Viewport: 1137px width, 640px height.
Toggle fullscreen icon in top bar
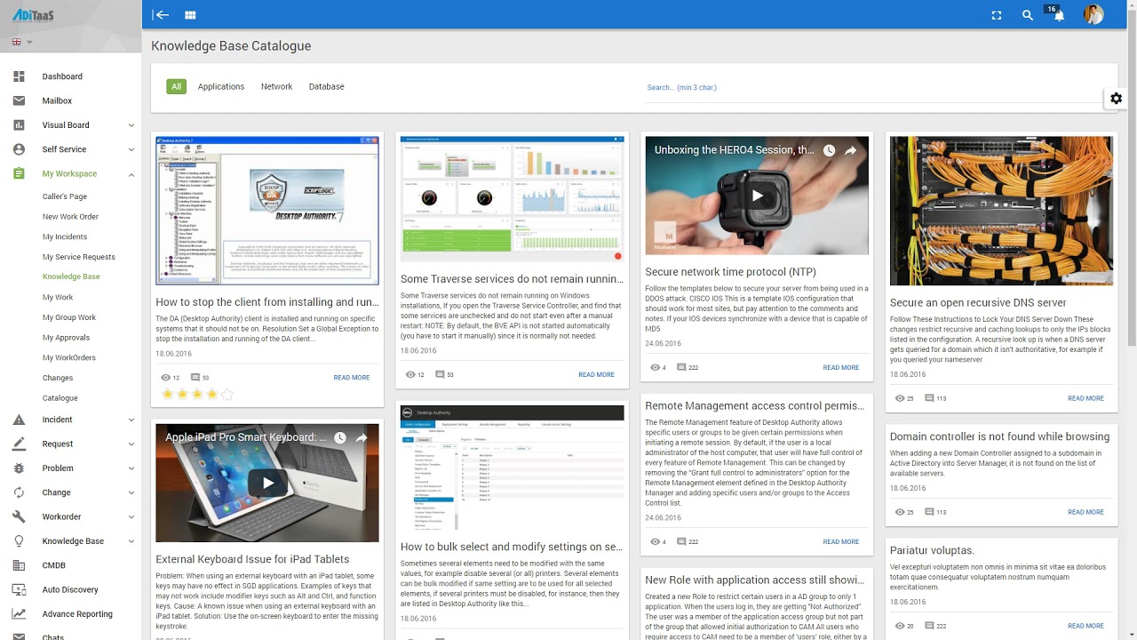point(997,15)
